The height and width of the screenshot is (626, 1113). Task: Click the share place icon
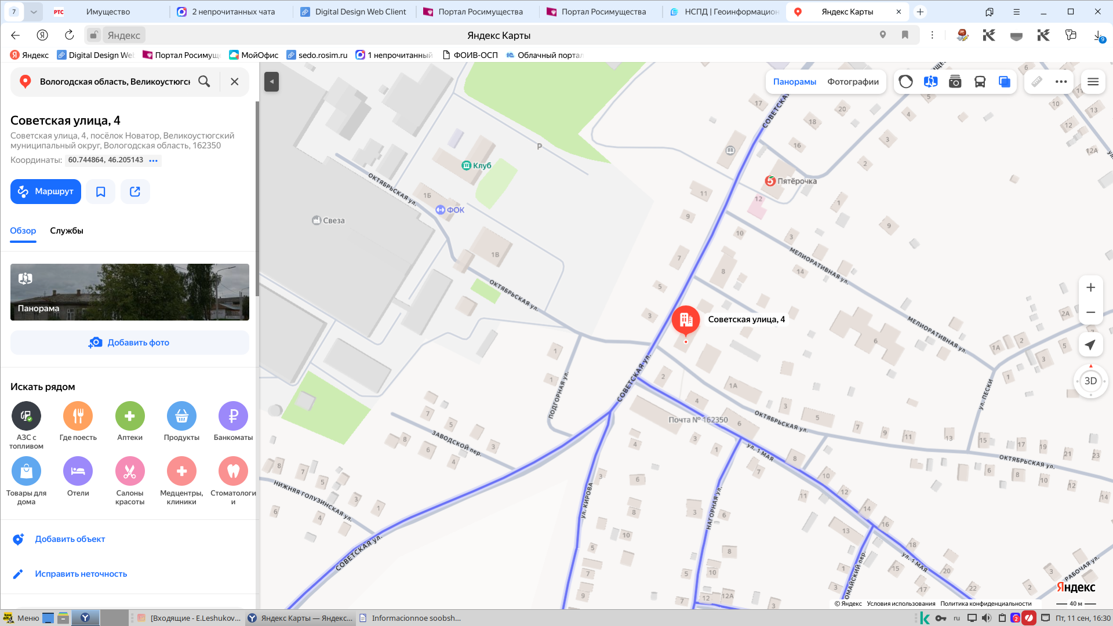coord(135,191)
